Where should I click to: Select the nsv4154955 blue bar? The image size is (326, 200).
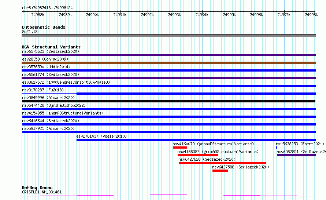(x=169, y=117)
